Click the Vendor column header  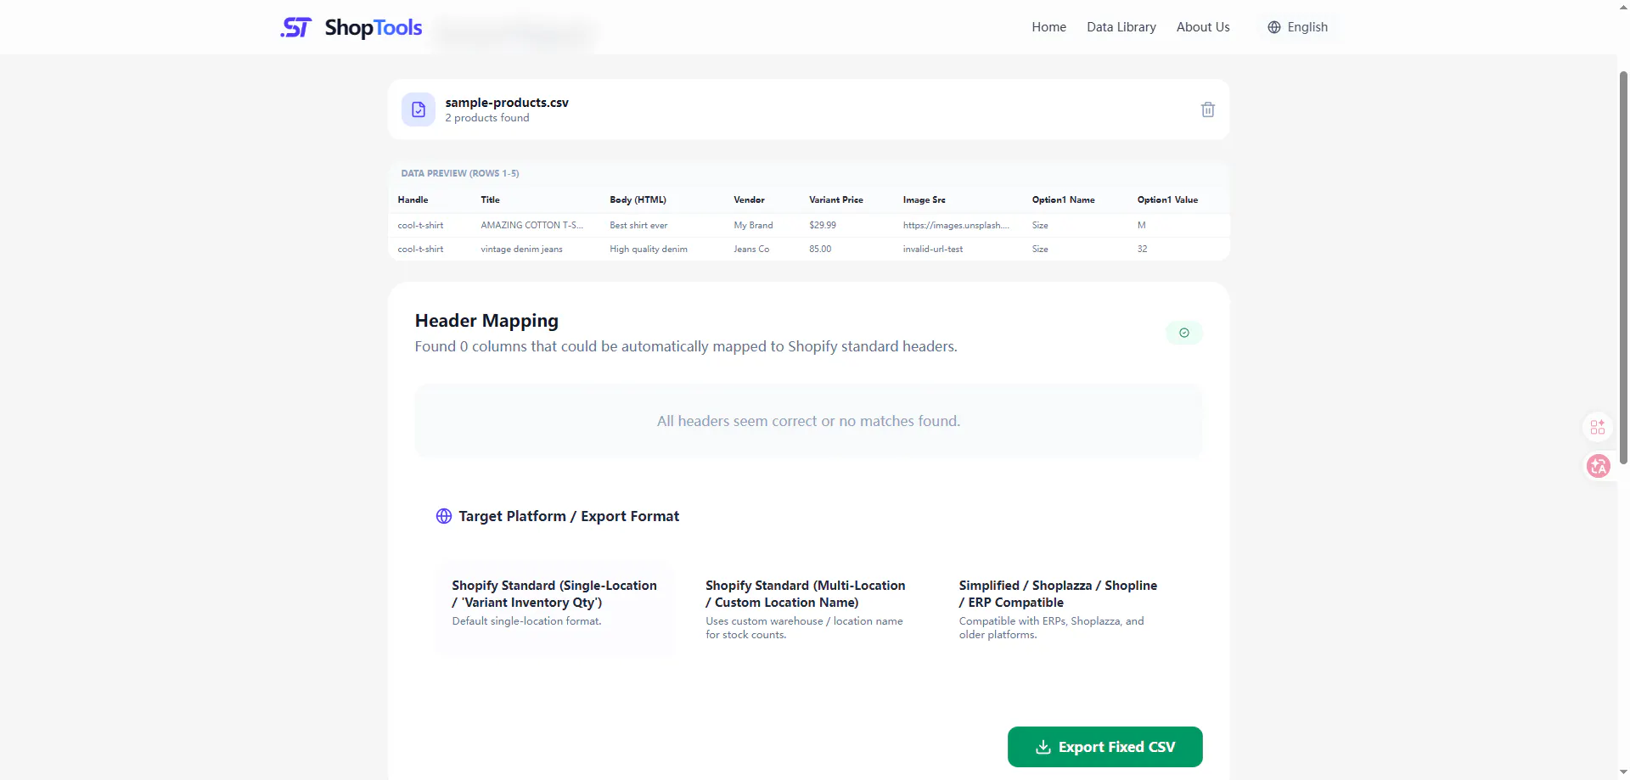click(749, 199)
